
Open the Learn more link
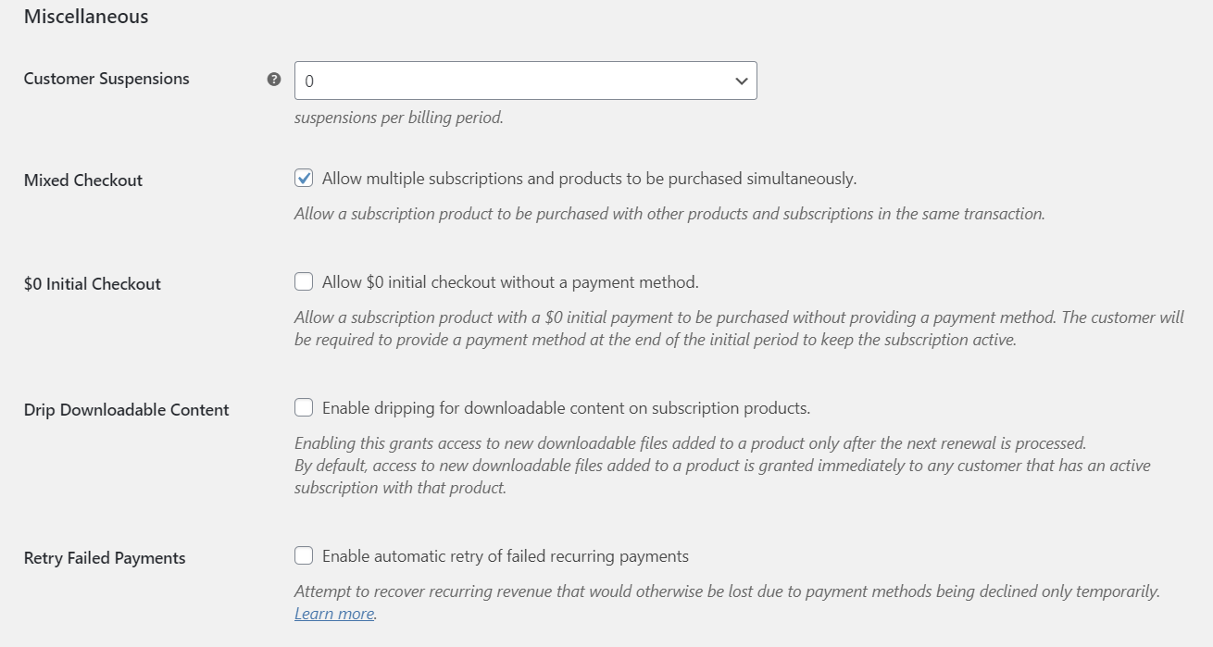click(x=334, y=614)
